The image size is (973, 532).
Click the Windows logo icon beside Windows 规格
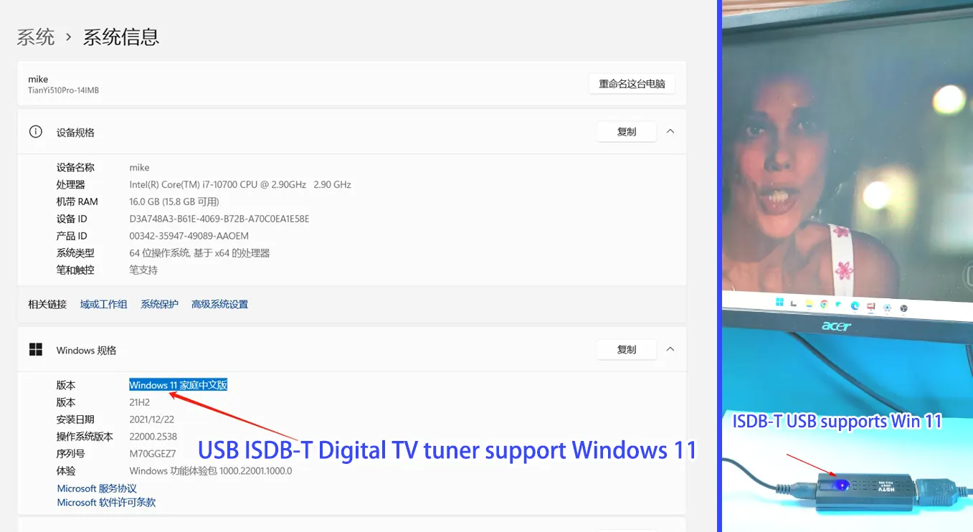[x=35, y=349]
